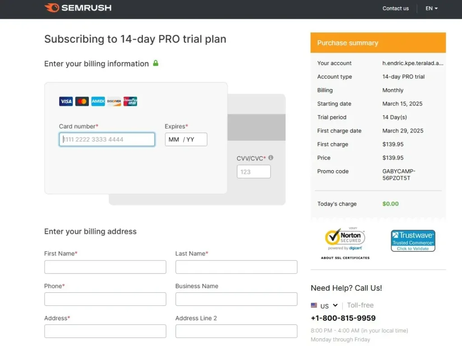The width and height of the screenshot is (462, 346).
Task: Focus the Business Name field
Action: 236,299
